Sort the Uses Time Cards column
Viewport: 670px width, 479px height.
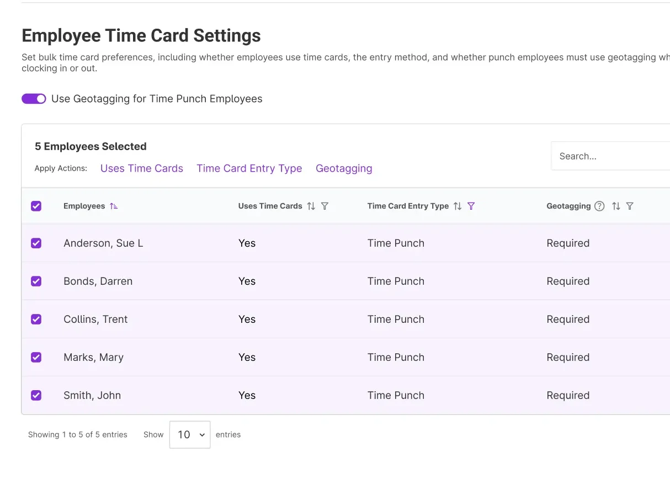coord(312,206)
